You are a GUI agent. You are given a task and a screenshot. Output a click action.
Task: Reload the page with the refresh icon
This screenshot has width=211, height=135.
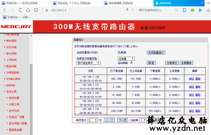coord(20,10)
